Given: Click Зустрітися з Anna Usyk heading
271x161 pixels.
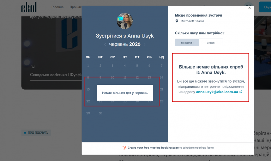Looking at the screenshot, I should click(x=125, y=36).
